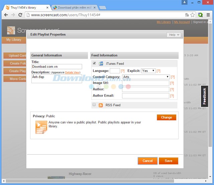
Task: Click the Image Url input field
Action: (x=145, y=83)
